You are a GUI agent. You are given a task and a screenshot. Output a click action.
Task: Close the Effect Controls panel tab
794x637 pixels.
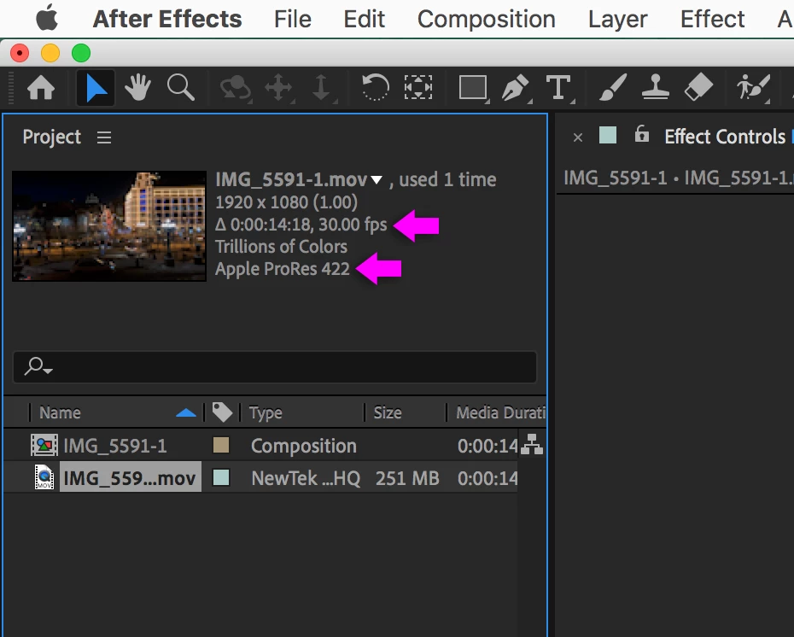pos(578,137)
